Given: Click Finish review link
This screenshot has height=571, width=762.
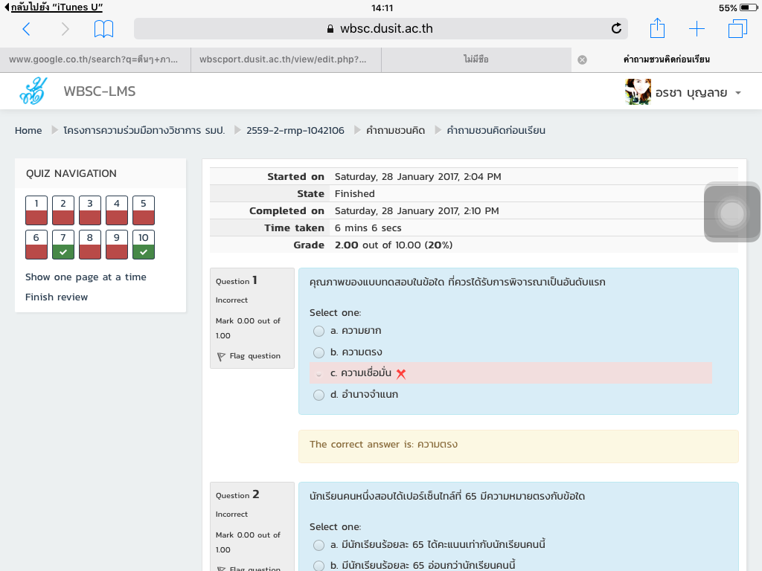Looking at the screenshot, I should [57, 297].
